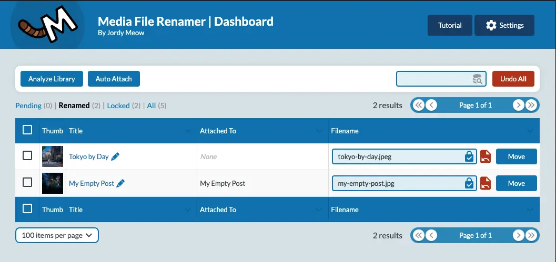Click red undo icon for tokyo-by-day.jpeg

486,156
